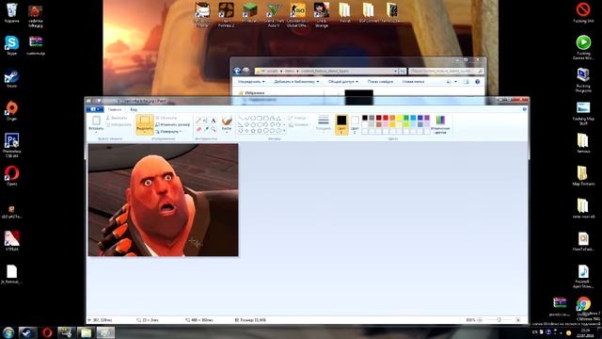
Task: Choose the five-point star shape
Action: click(253, 131)
